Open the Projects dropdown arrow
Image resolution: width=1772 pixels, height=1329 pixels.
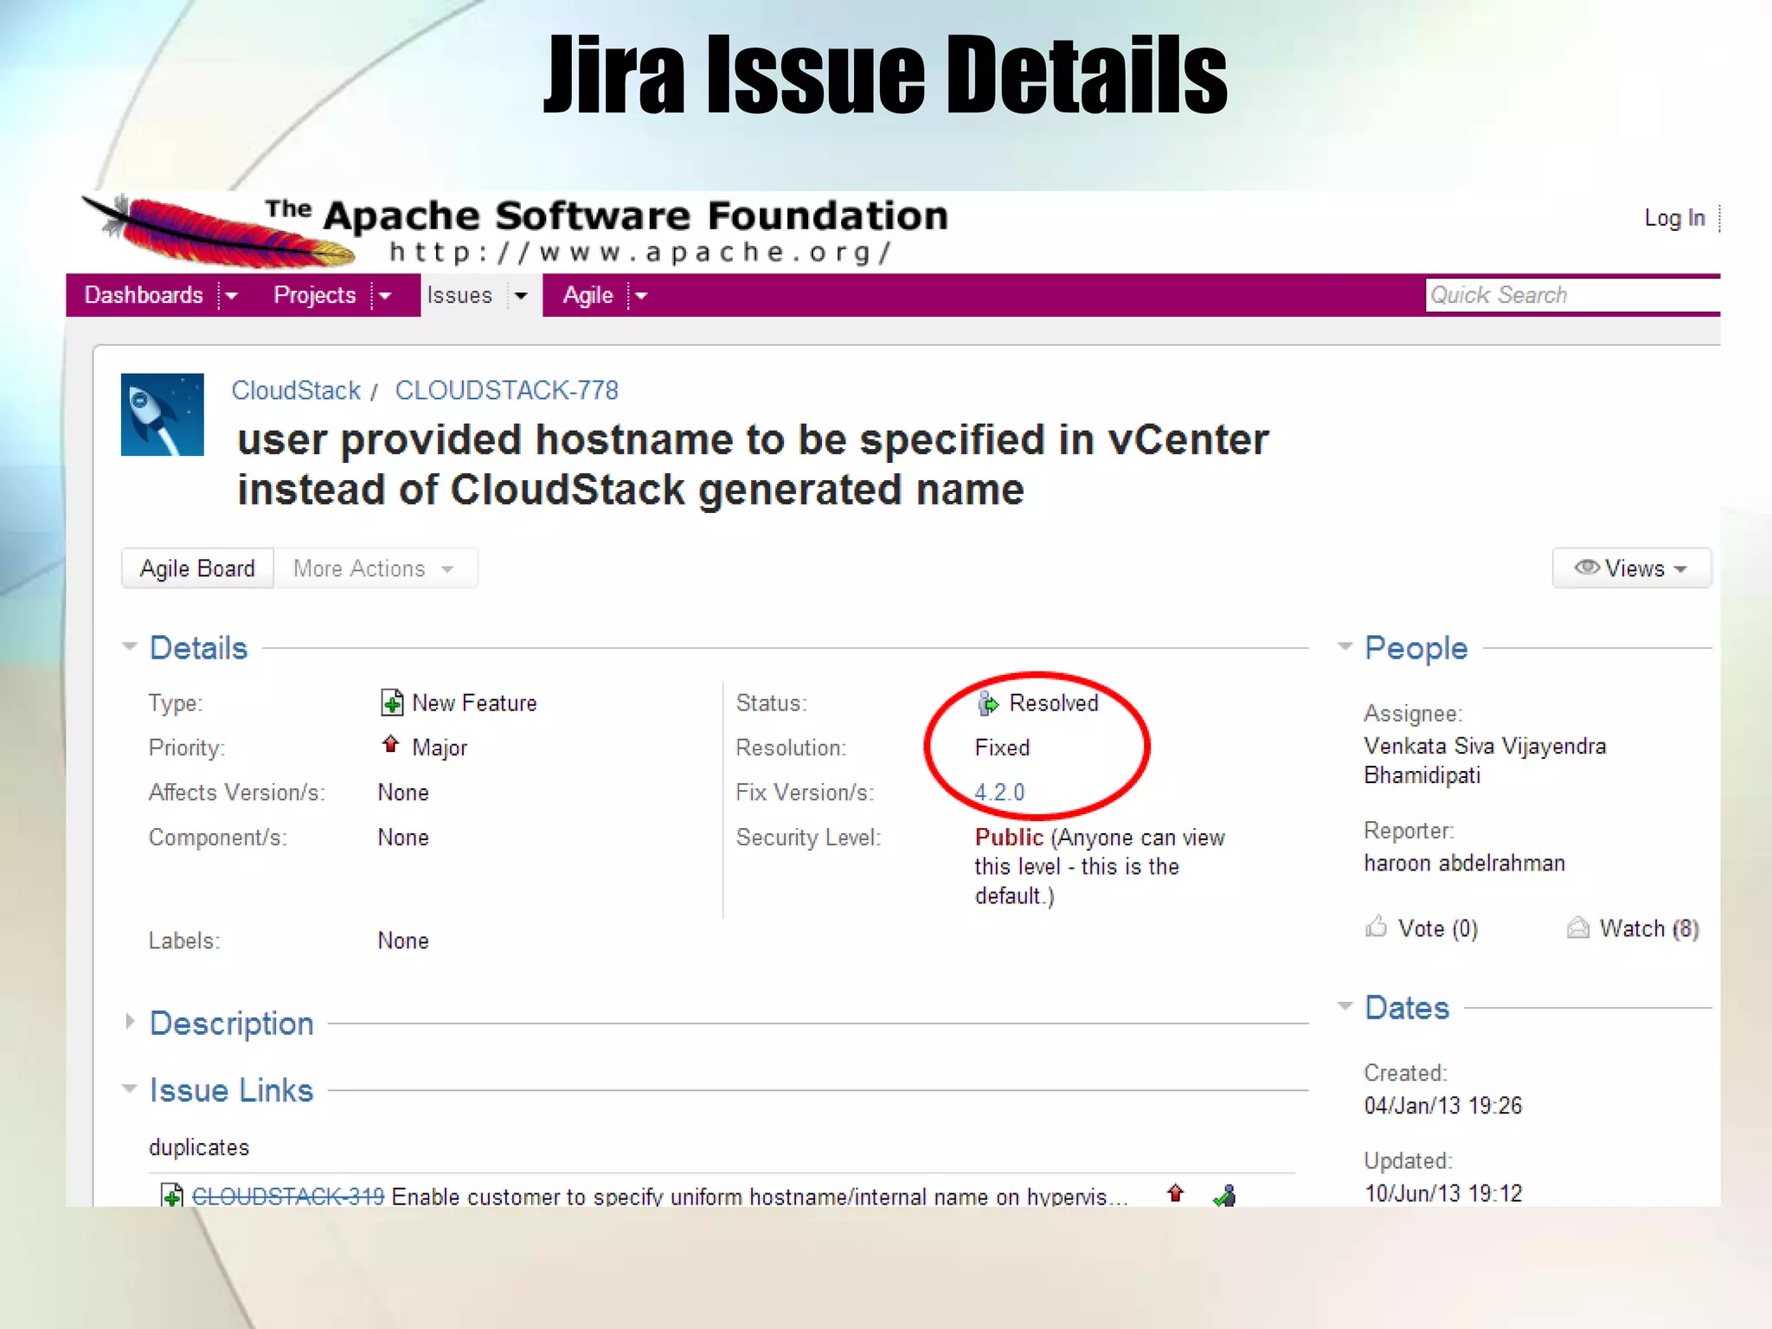384,296
